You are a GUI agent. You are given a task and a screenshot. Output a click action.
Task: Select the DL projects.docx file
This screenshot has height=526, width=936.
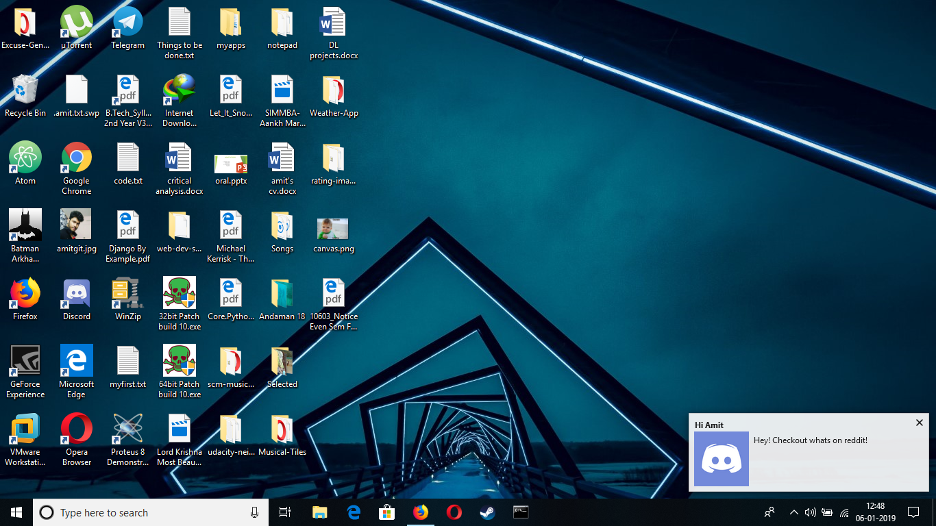tap(334, 34)
